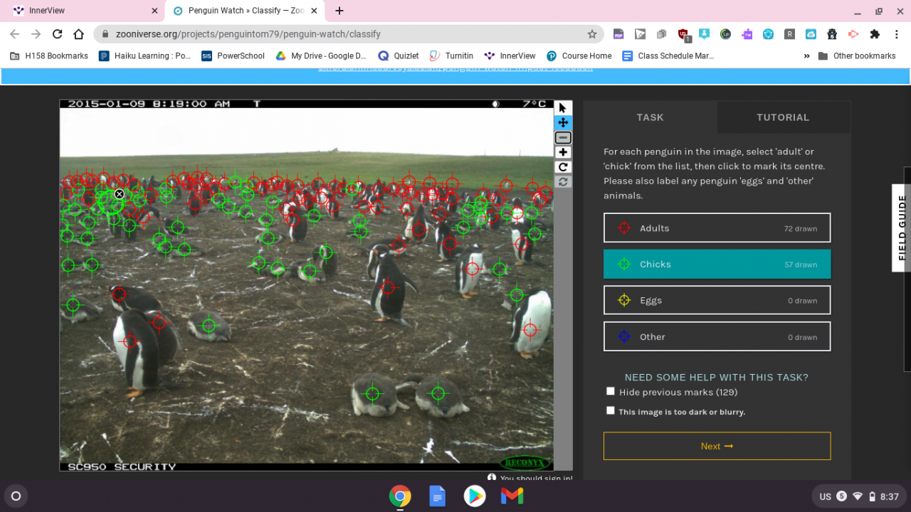Viewport: 911px width, 512px height.
Task: Click the chick mark on the bottom-right lying chick
Action: (438, 393)
